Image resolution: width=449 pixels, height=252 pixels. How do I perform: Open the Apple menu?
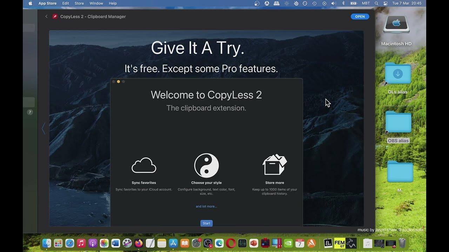(x=31, y=3)
